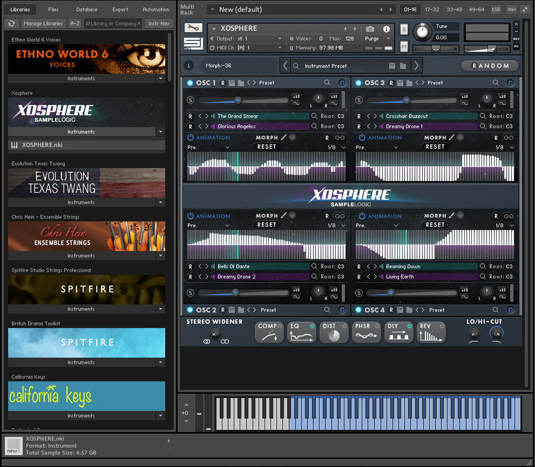Click the STEREO WIDENER knob

pos(215,332)
